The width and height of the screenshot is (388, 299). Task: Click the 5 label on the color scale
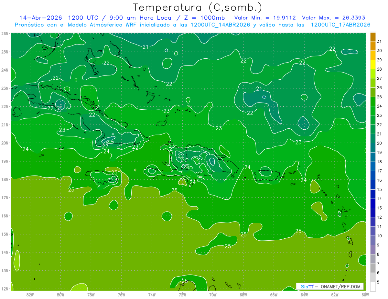[x=378, y=282]
